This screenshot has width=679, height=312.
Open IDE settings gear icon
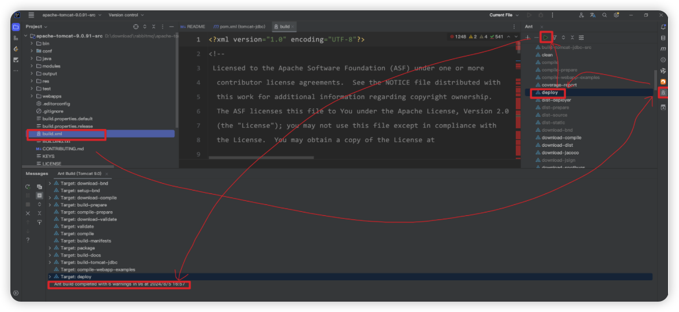click(616, 15)
